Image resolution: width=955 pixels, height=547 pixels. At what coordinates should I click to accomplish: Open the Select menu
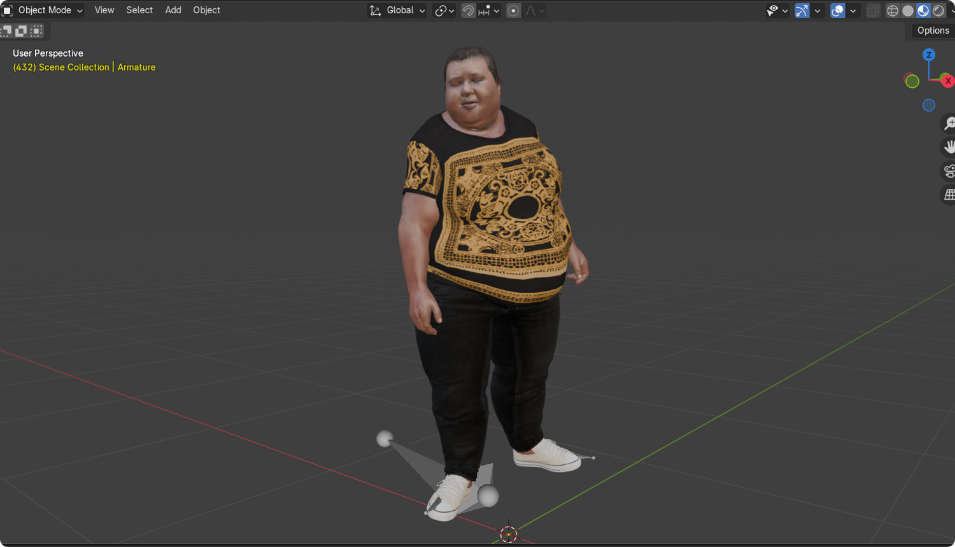tap(139, 10)
